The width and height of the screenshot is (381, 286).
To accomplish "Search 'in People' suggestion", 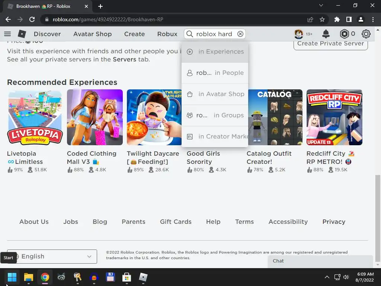I will pos(215,73).
